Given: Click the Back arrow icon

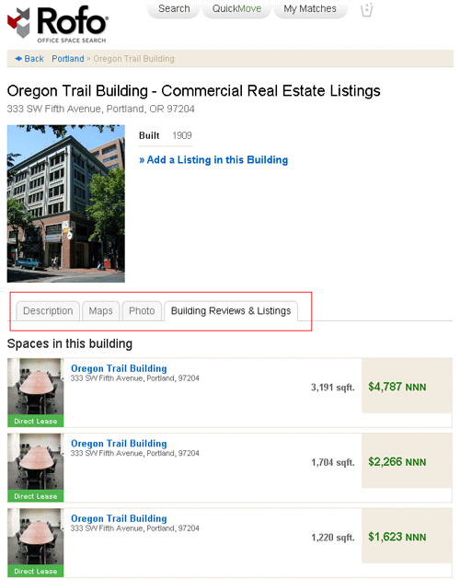Looking at the screenshot, I should tap(18, 58).
